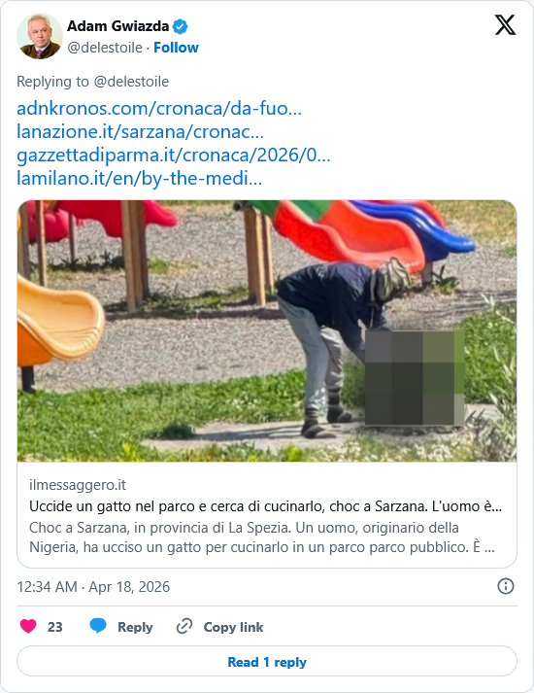Click the Adam Gwiazda display name
The image size is (534, 693).
(117, 26)
